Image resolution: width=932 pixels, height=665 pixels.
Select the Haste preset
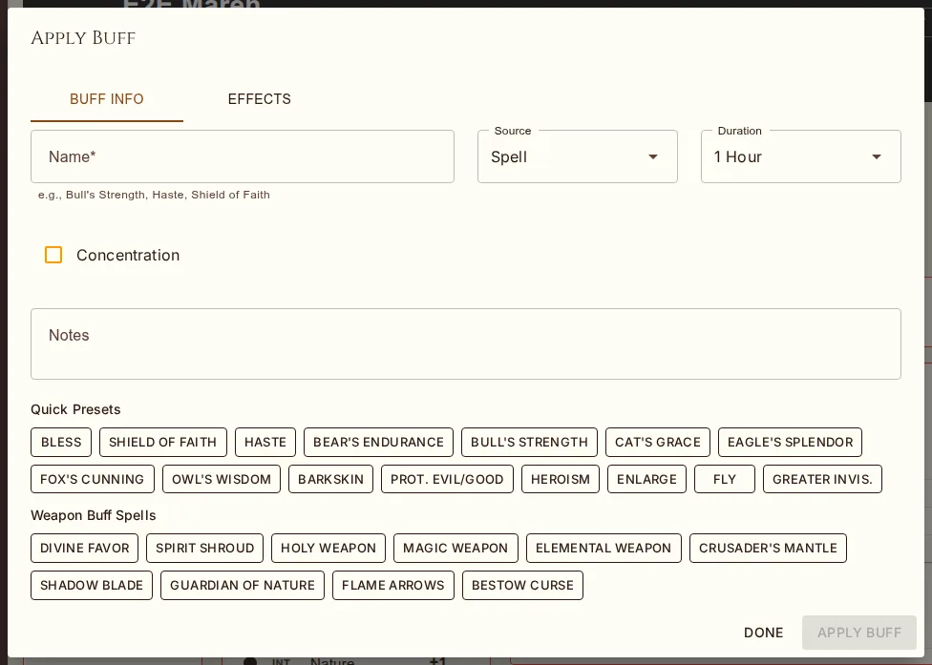tap(265, 443)
